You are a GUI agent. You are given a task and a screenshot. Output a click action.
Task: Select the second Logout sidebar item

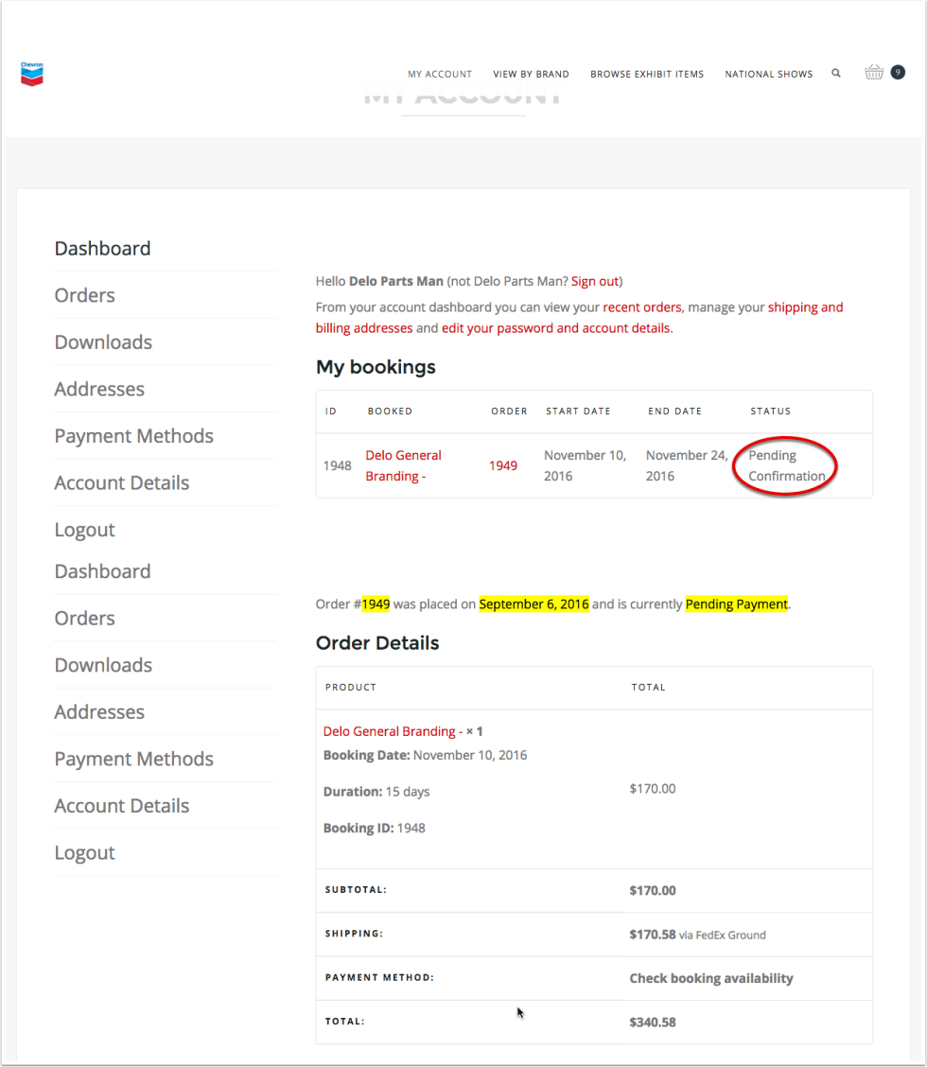[84, 853]
